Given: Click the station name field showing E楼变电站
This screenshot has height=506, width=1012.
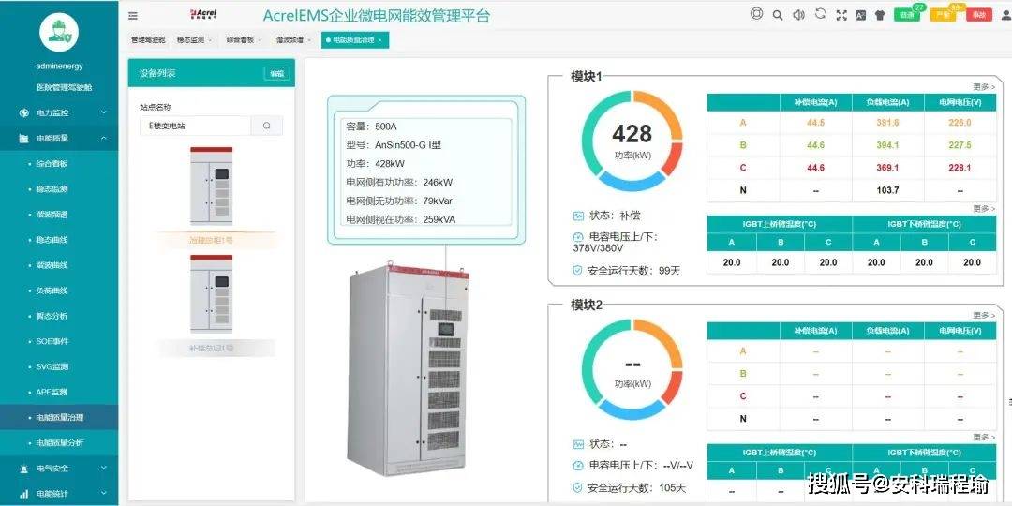Looking at the screenshot, I should pyautogui.click(x=195, y=126).
